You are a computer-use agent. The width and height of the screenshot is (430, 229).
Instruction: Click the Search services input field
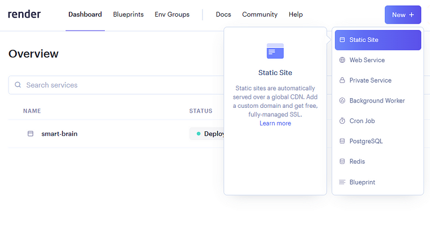[x=116, y=85]
